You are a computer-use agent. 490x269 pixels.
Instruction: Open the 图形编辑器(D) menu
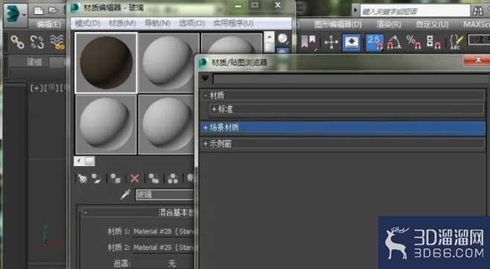(x=338, y=25)
